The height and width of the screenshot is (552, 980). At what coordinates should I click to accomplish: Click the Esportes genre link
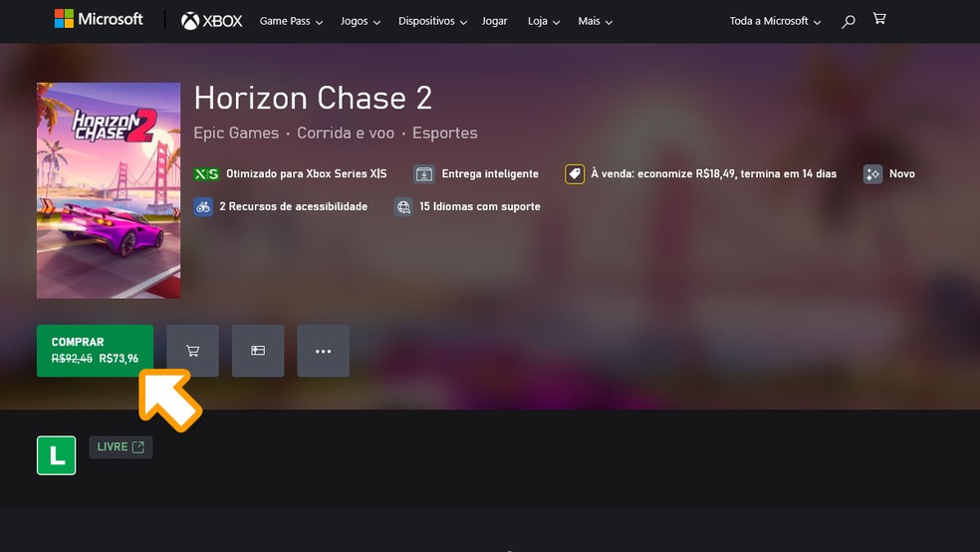pyautogui.click(x=445, y=133)
